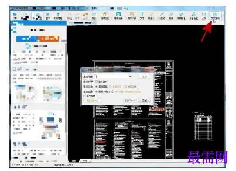Image resolution: width=236 pixels, height=171 pixels.
Task: Select 图纸本身的文字 radio option
Action: point(97,92)
